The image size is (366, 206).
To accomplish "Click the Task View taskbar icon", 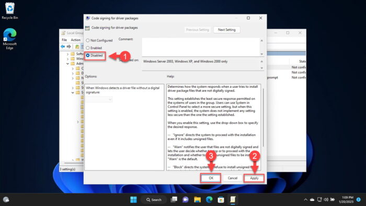I will point(174,200).
